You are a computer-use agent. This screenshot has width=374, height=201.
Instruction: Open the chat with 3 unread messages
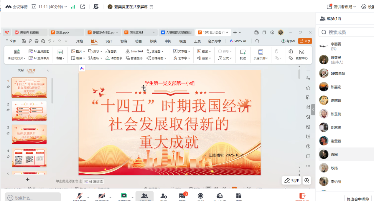pyautogui.click(x=182, y=196)
